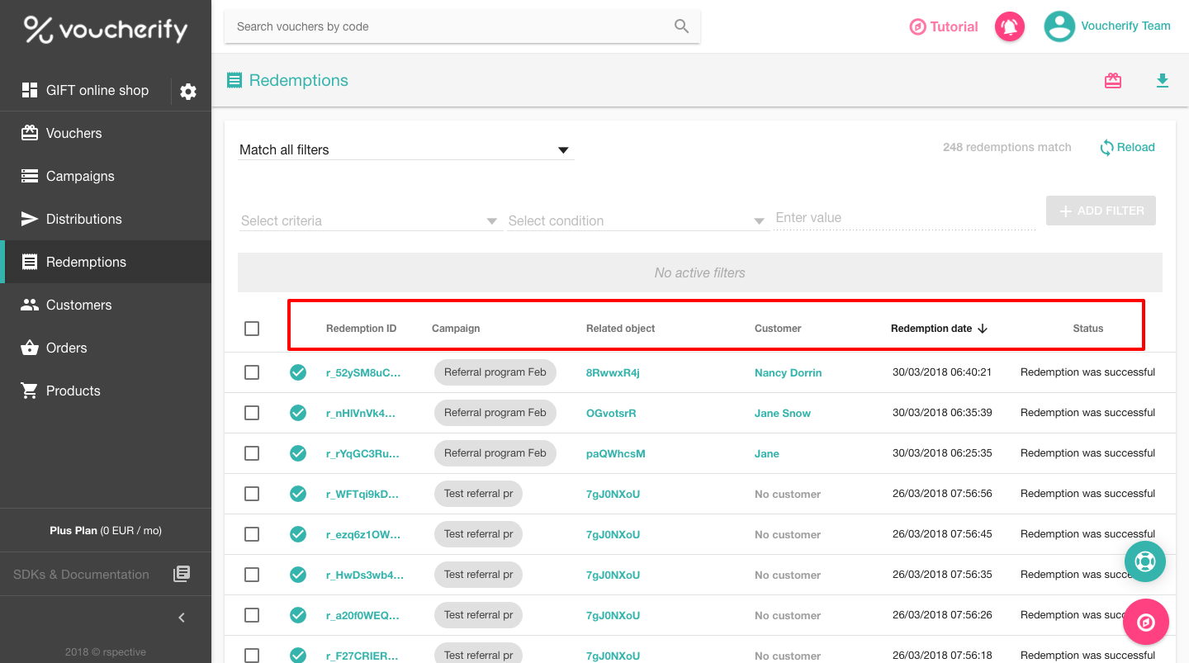This screenshot has width=1189, height=663.
Task: Click date 30/03/2018 06:40:21
Action: point(942,372)
